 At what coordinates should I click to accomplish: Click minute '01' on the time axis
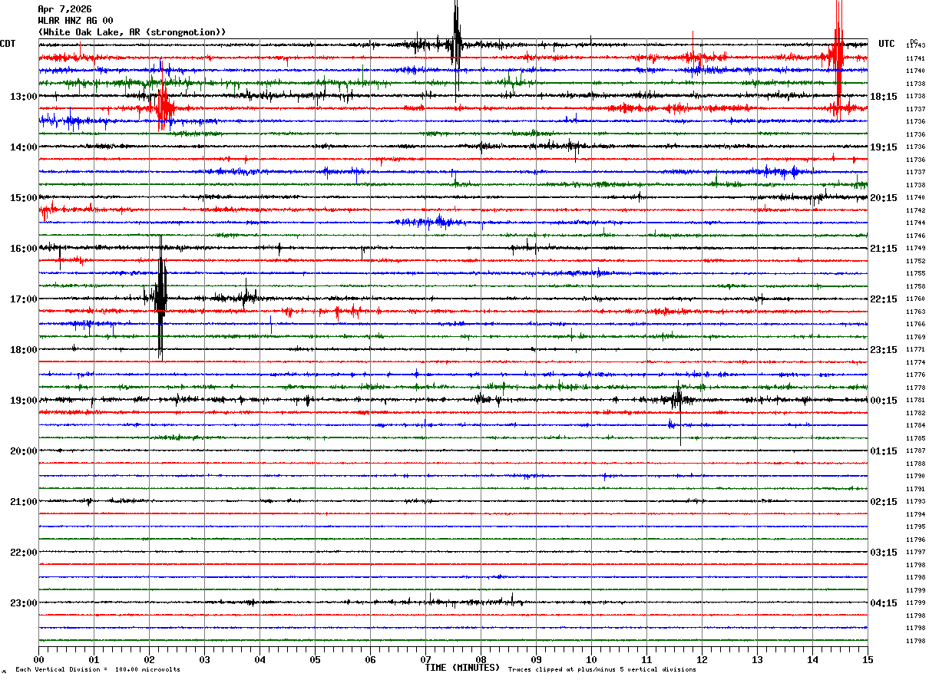point(94,659)
